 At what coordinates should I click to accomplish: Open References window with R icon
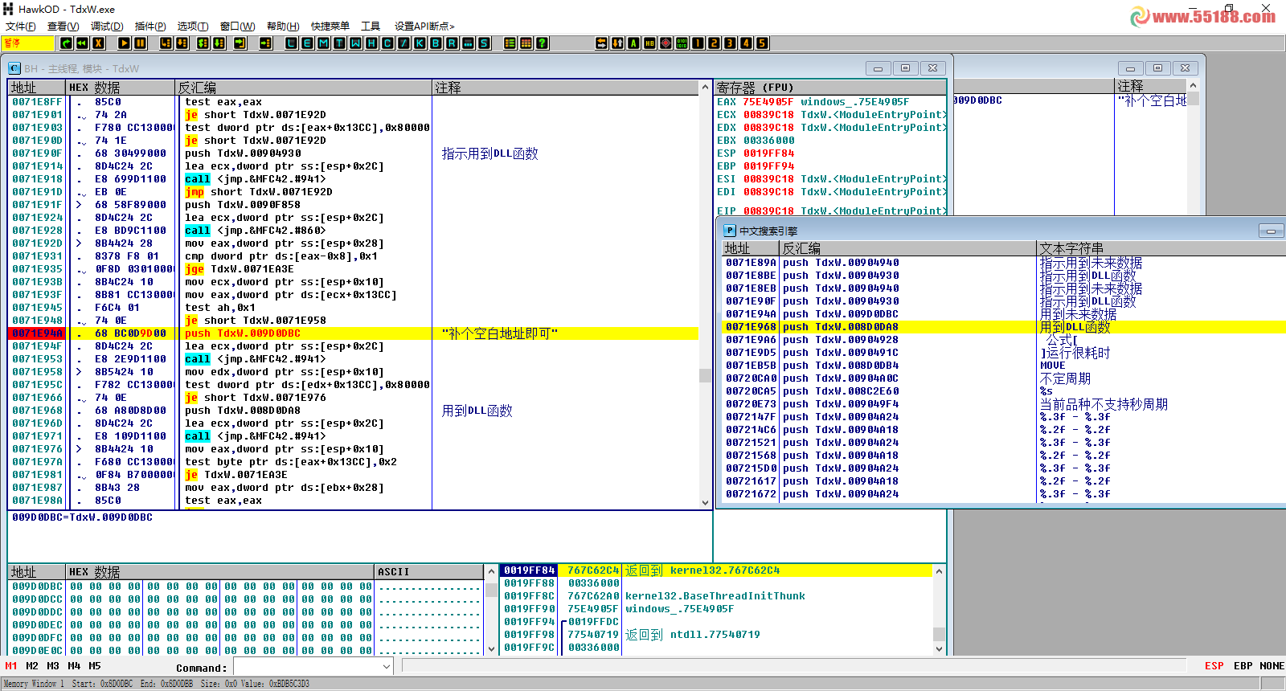tap(452, 43)
